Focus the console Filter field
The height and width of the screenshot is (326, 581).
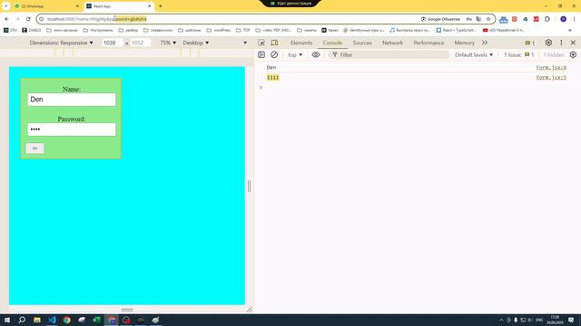(389, 54)
